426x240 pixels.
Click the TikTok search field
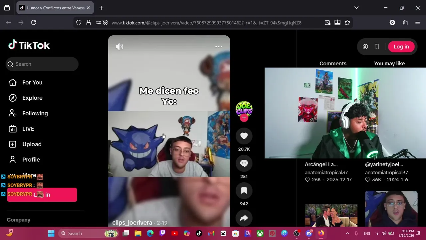coord(42,64)
